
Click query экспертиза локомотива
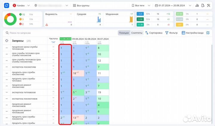[x=24, y=67]
